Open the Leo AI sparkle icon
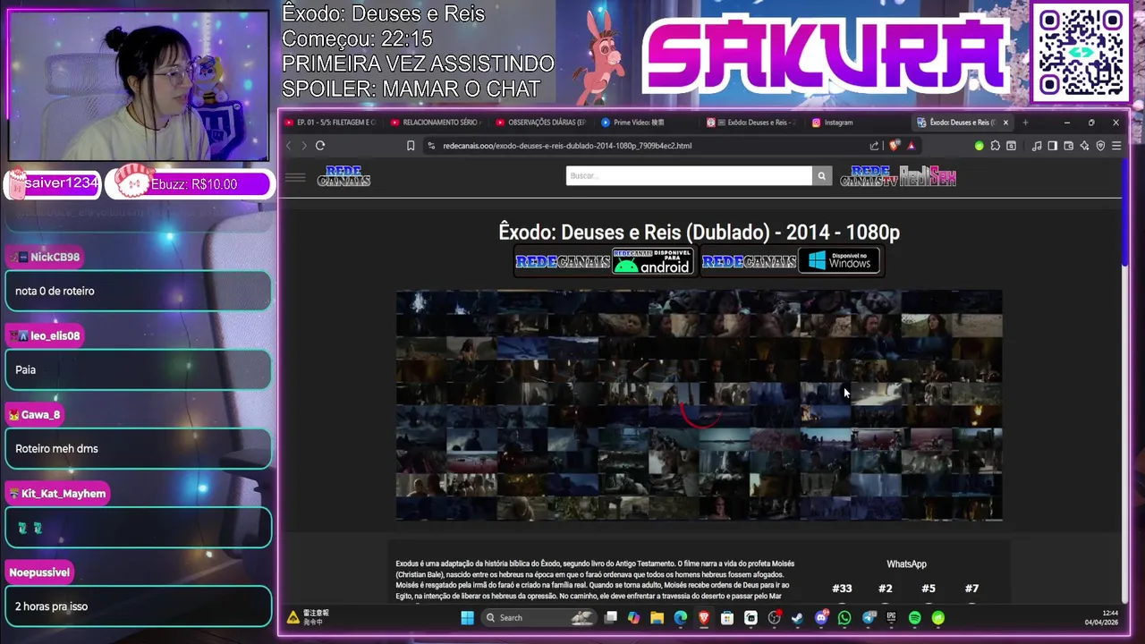1145x644 pixels. tap(1084, 146)
